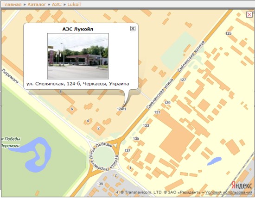
Task: Click building number 6 on map
Action: pyautogui.click(x=72, y=109)
